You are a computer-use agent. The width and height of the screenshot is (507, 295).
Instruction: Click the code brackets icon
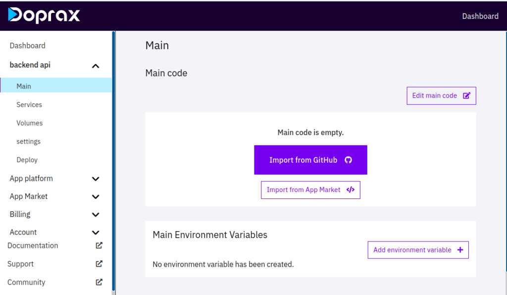tap(350, 190)
